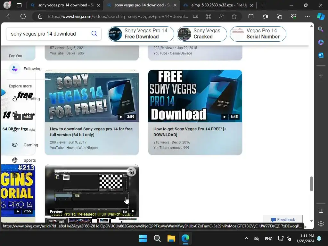
Task: Open How to get Sony Vegas Pro 14 FREE video
Action: tap(190, 132)
